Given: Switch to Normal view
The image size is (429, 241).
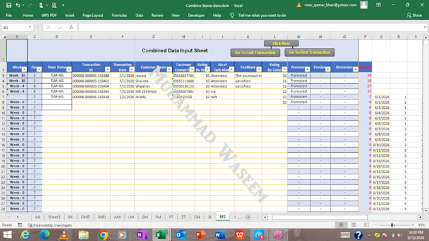Looking at the screenshot, I should pyautogui.click(x=341, y=225).
